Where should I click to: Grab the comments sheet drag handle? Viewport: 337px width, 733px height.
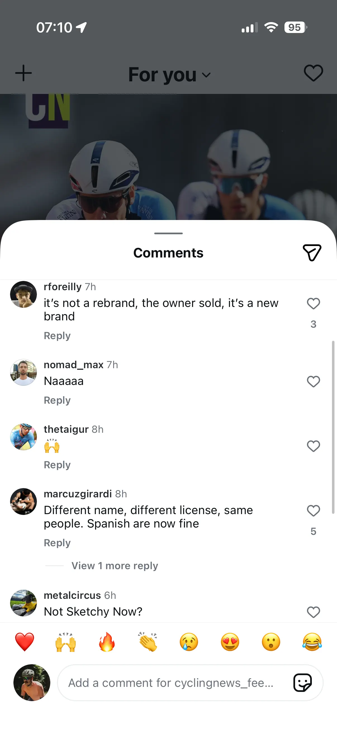click(168, 233)
